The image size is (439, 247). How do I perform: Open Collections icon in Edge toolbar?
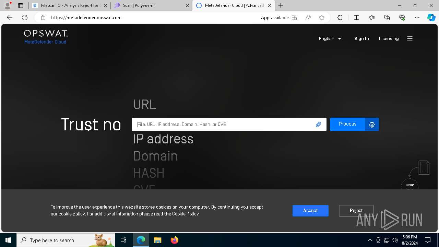[x=387, y=17]
